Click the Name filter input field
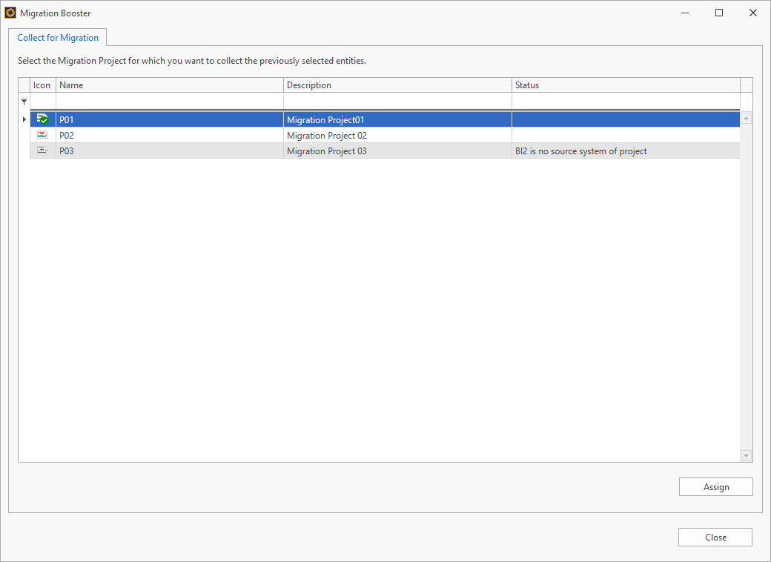771x562 pixels. pyautogui.click(x=169, y=101)
